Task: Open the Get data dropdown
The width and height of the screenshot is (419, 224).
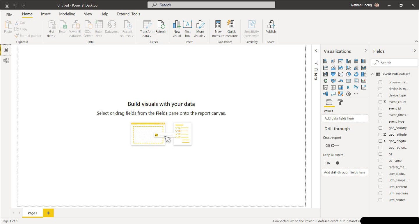Action: click(x=52, y=34)
